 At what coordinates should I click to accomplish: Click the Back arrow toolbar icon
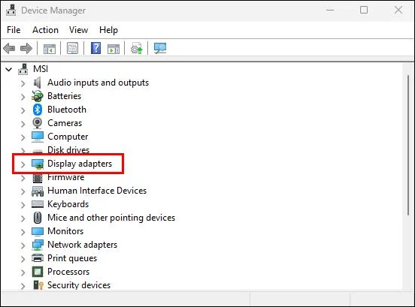coord(9,48)
